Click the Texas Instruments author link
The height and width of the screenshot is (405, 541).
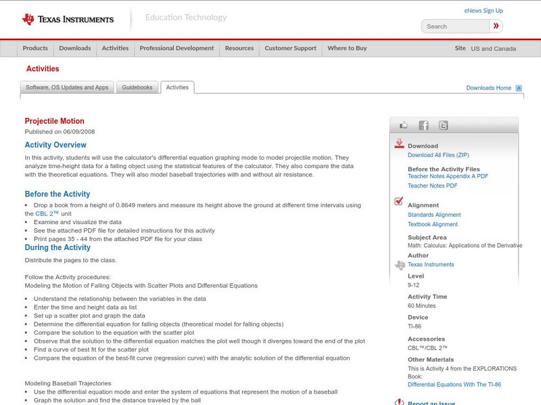coord(431,264)
